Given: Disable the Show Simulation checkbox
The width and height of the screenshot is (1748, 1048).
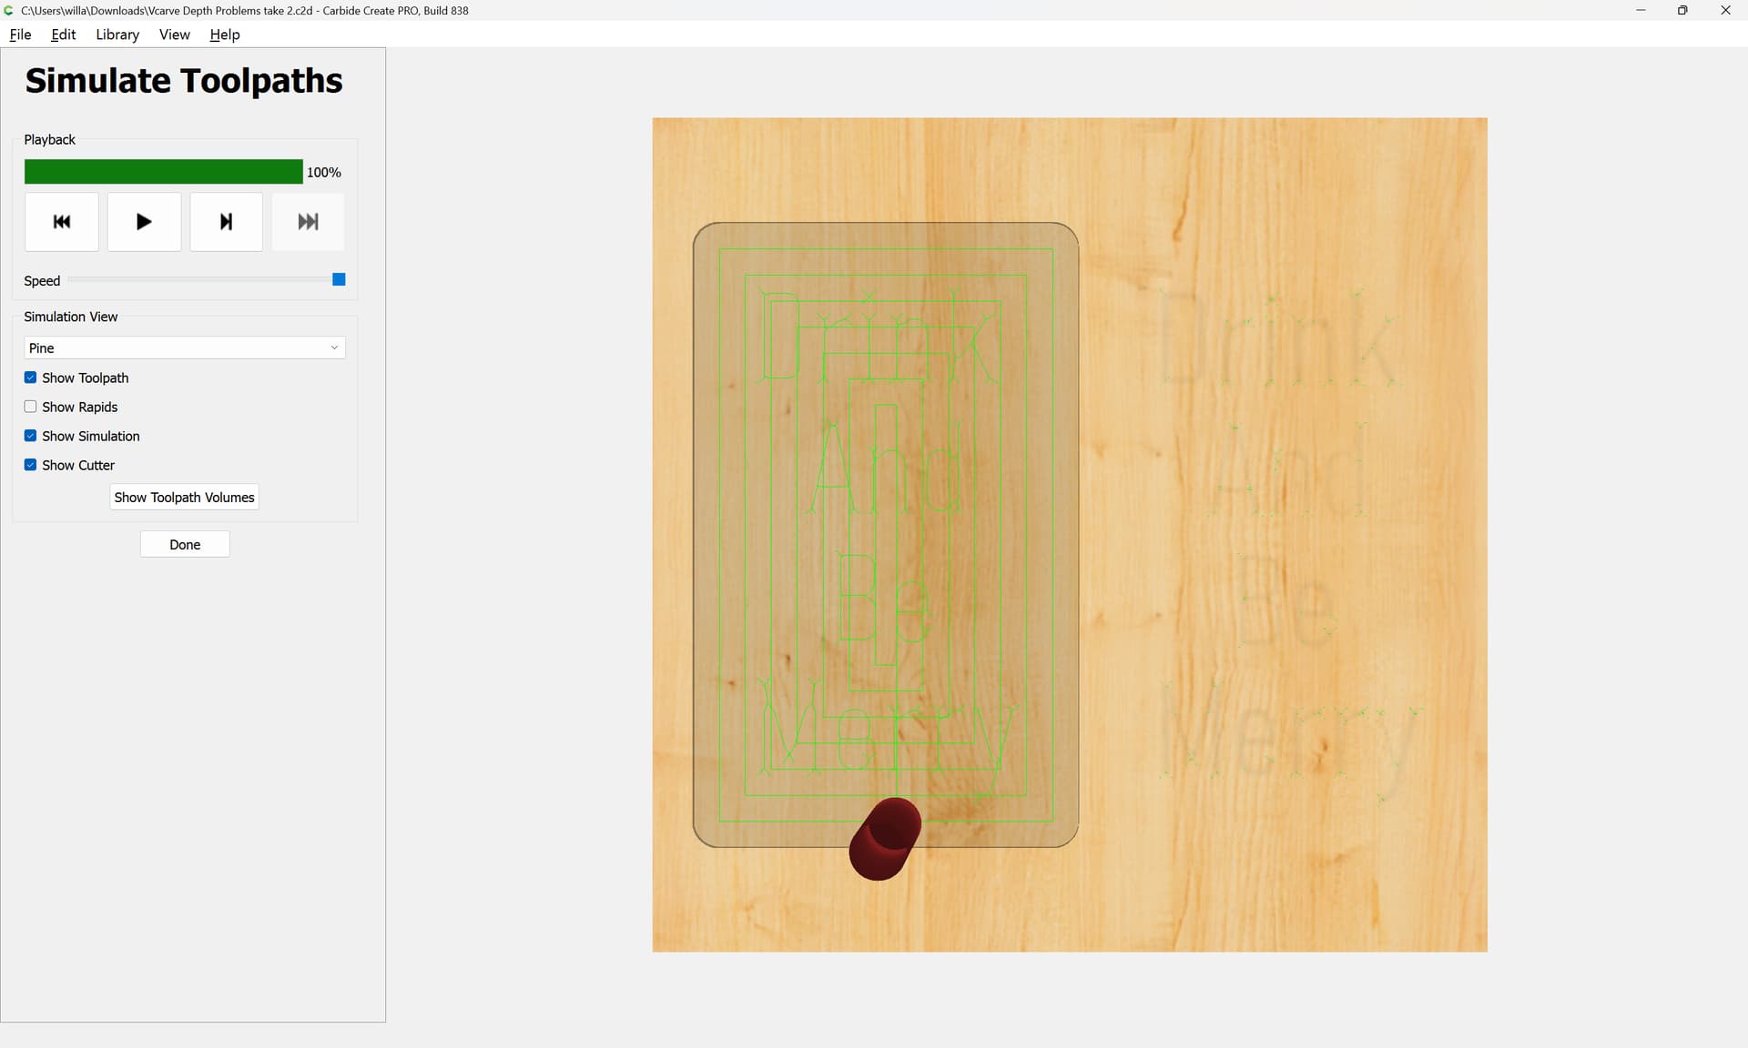Looking at the screenshot, I should click(x=31, y=436).
